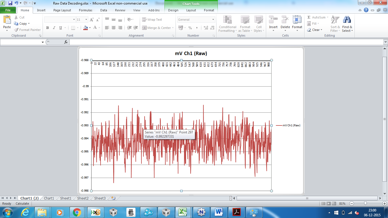Toggle Italic formatting button
The image size is (388, 218).
[54, 28]
